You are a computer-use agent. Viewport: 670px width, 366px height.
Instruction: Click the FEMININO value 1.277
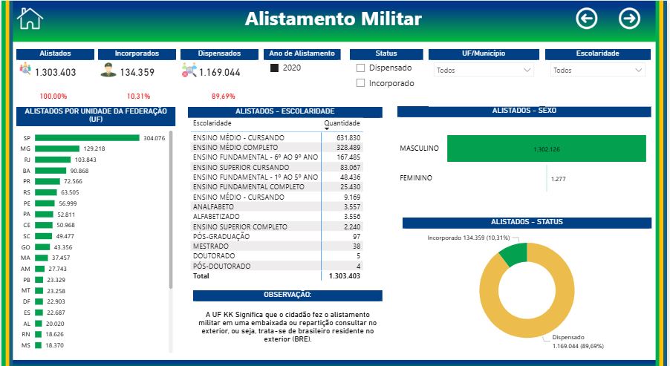(x=558, y=179)
